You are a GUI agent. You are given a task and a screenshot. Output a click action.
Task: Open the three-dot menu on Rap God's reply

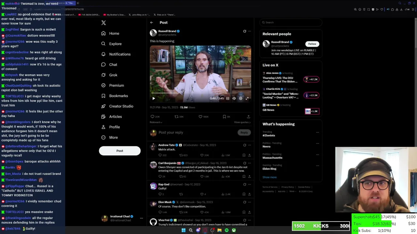(x=250, y=184)
